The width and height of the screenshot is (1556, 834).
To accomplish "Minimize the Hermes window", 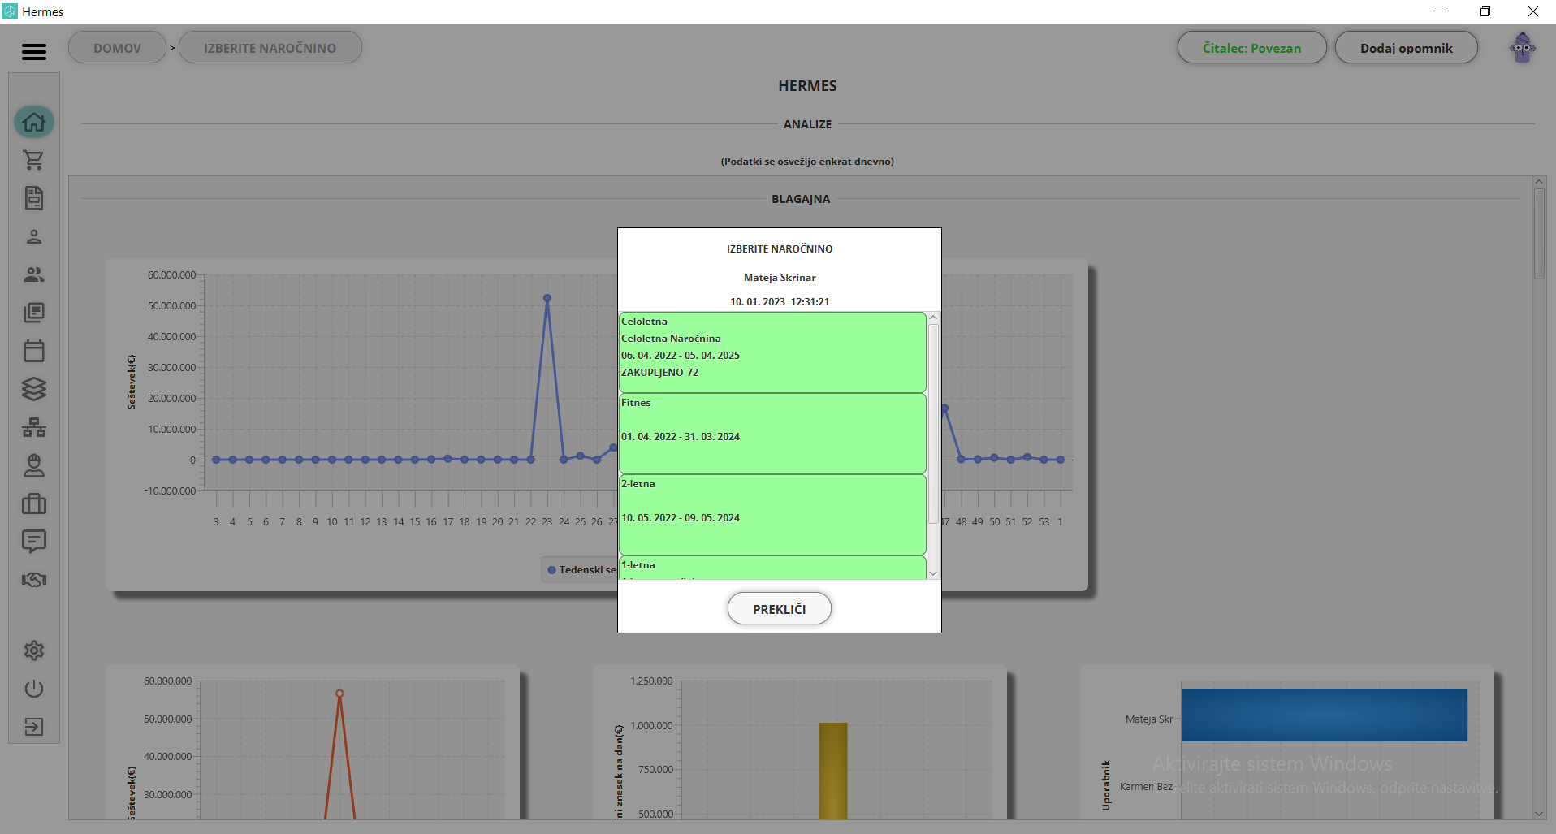I will pyautogui.click(x=1437, y=11).
